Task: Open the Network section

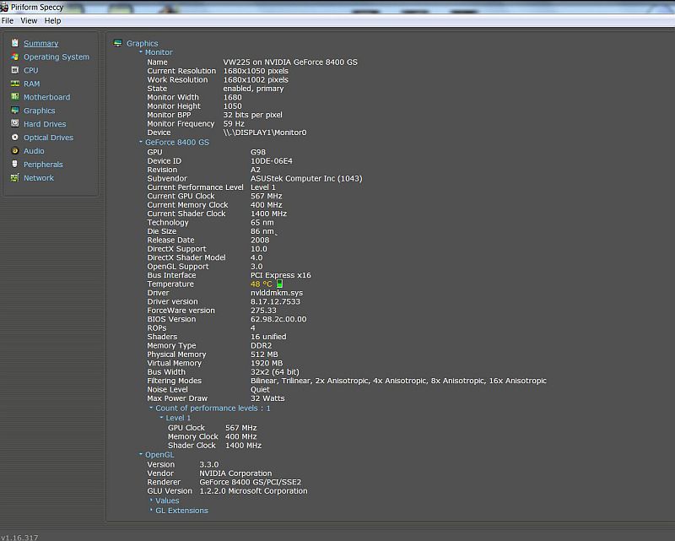Action: pos(39,178)
